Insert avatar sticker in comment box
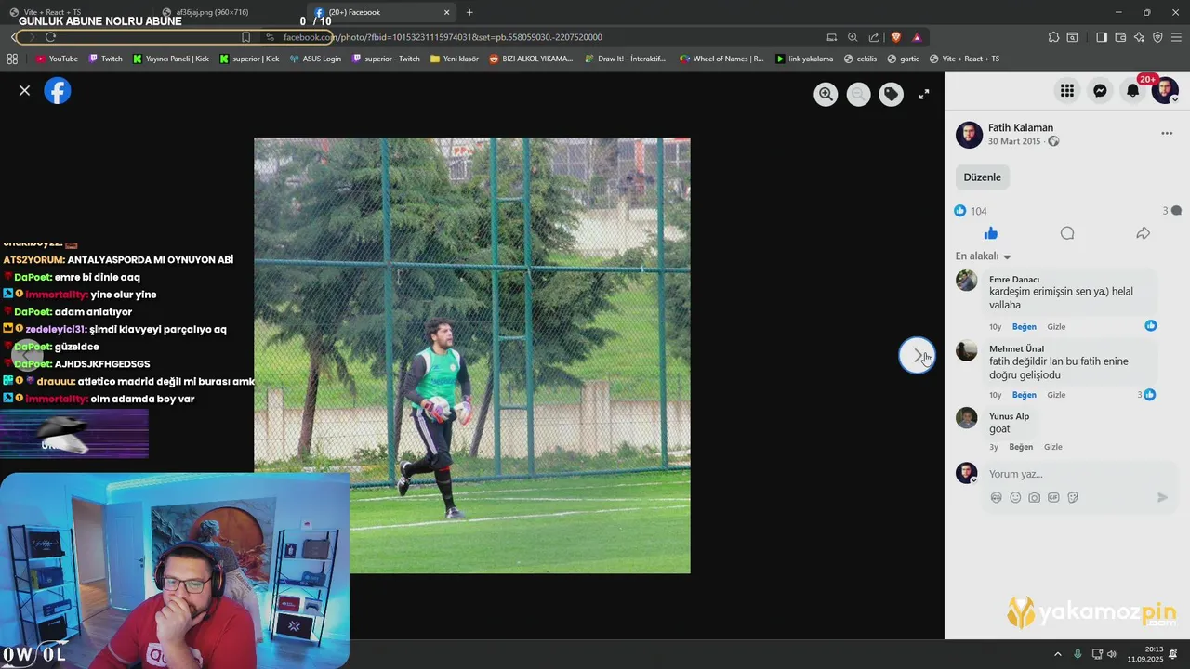 click(996, 498)
